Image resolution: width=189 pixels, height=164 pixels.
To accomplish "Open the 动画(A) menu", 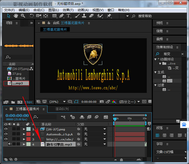I will tap(83, 10).
